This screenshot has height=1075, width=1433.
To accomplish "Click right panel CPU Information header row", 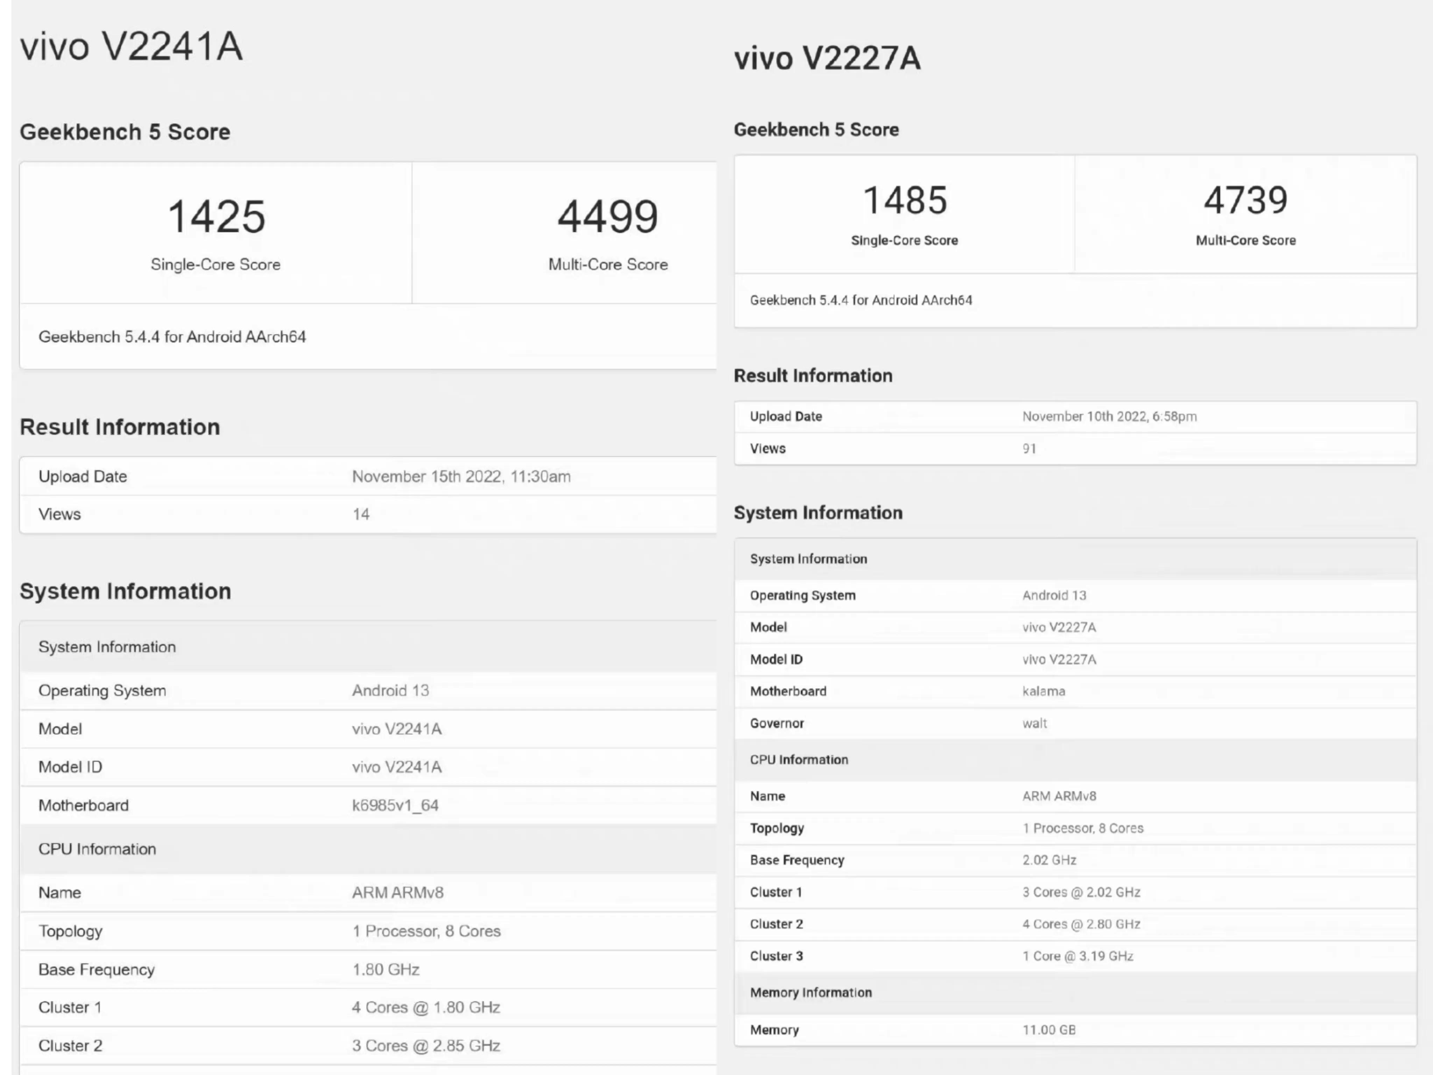I will (799, 759).
